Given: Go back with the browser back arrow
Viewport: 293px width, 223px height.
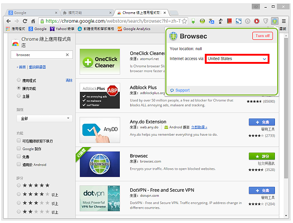Looking at the screenshot, I should click(9, 21).
